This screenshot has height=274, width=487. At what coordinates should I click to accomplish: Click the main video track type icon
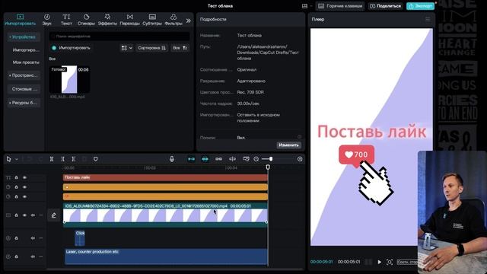click(x=8, y=215)
